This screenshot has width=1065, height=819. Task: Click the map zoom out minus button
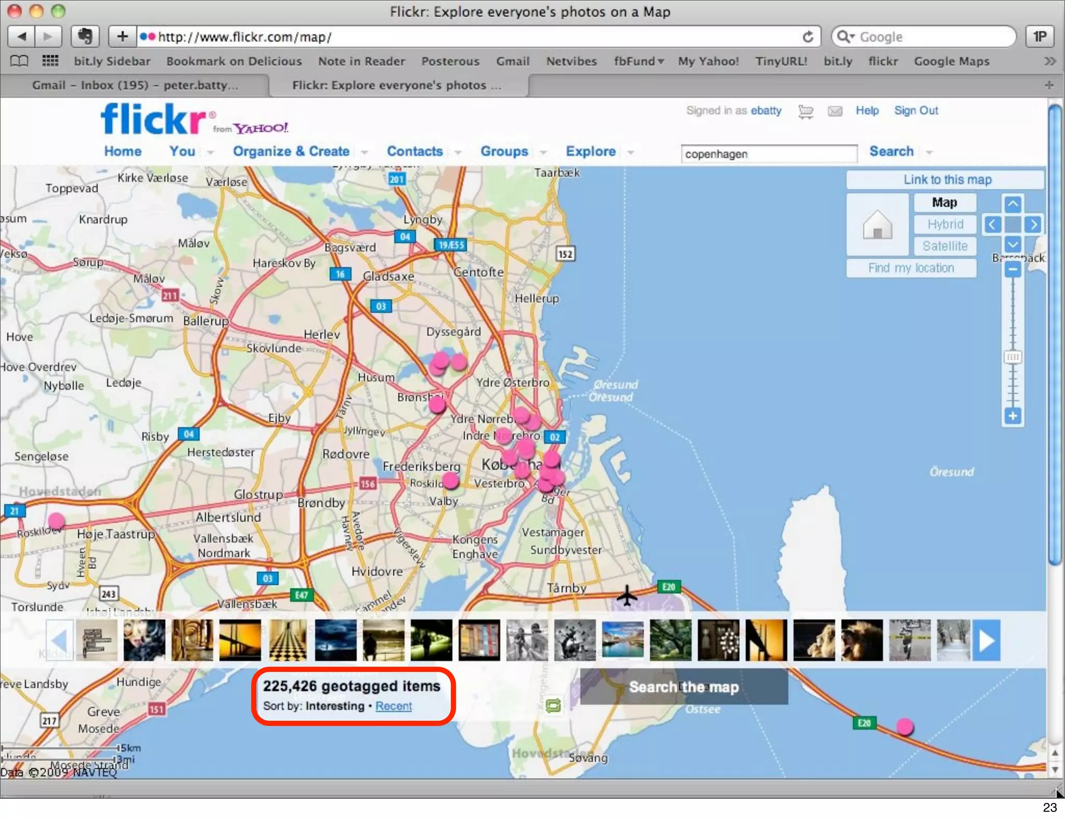pos(1012,269)
